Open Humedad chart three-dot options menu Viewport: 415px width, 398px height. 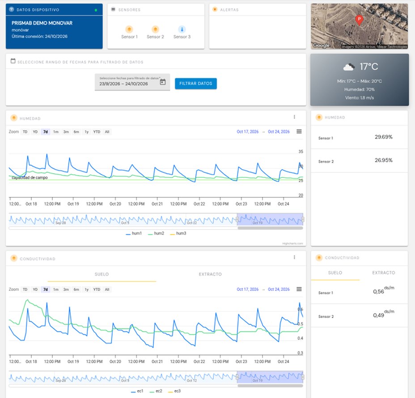(x=294, y=117)
